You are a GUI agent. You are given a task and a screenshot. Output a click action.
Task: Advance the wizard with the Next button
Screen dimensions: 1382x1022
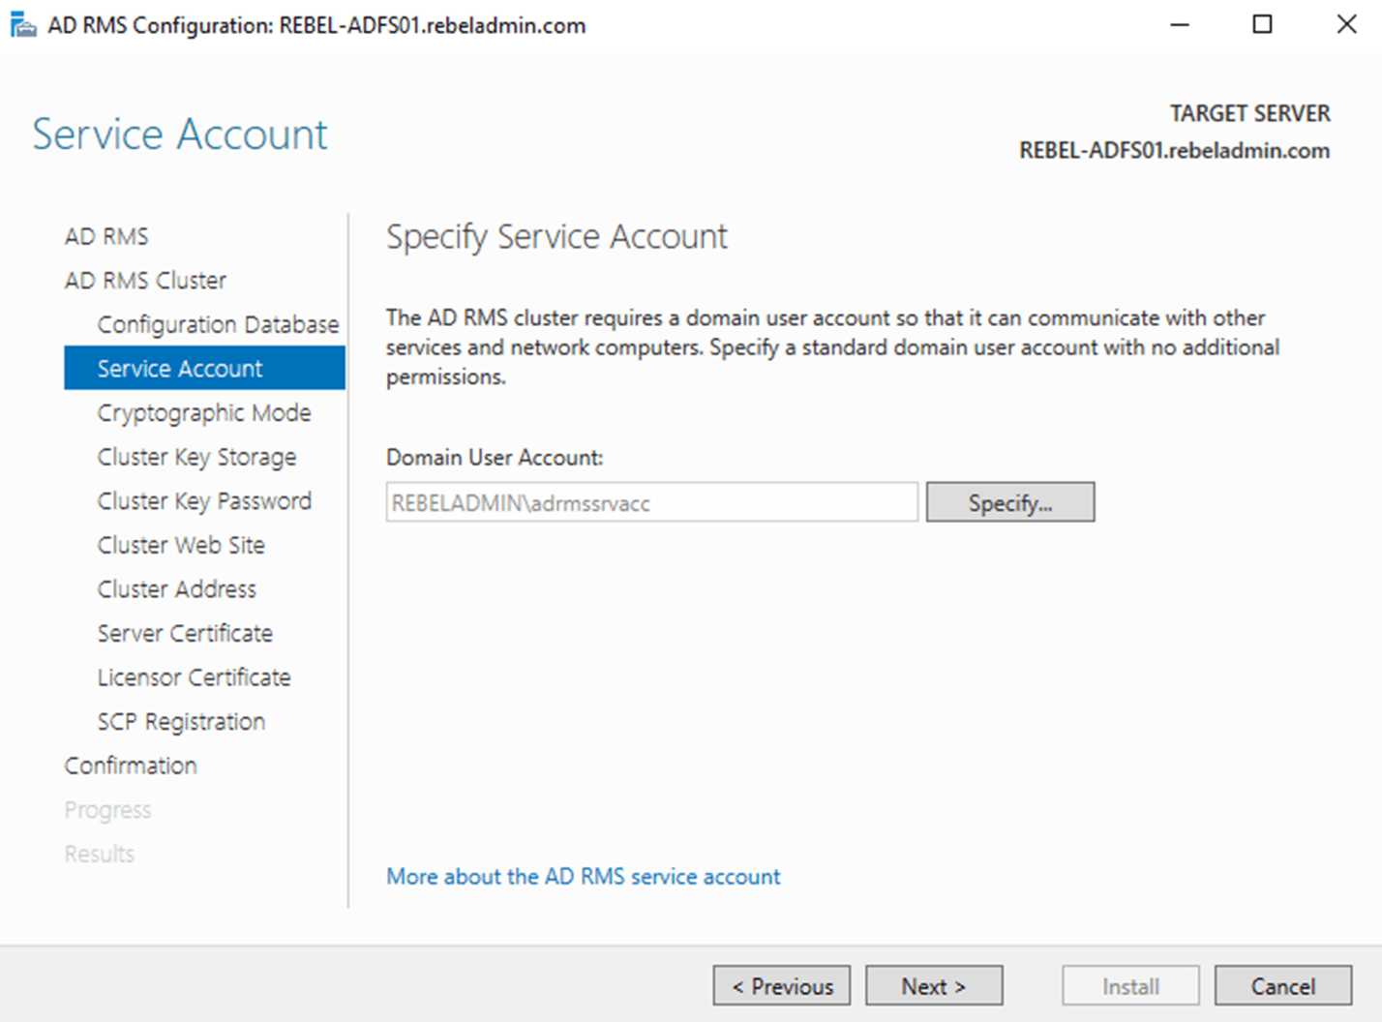point(933,985)
